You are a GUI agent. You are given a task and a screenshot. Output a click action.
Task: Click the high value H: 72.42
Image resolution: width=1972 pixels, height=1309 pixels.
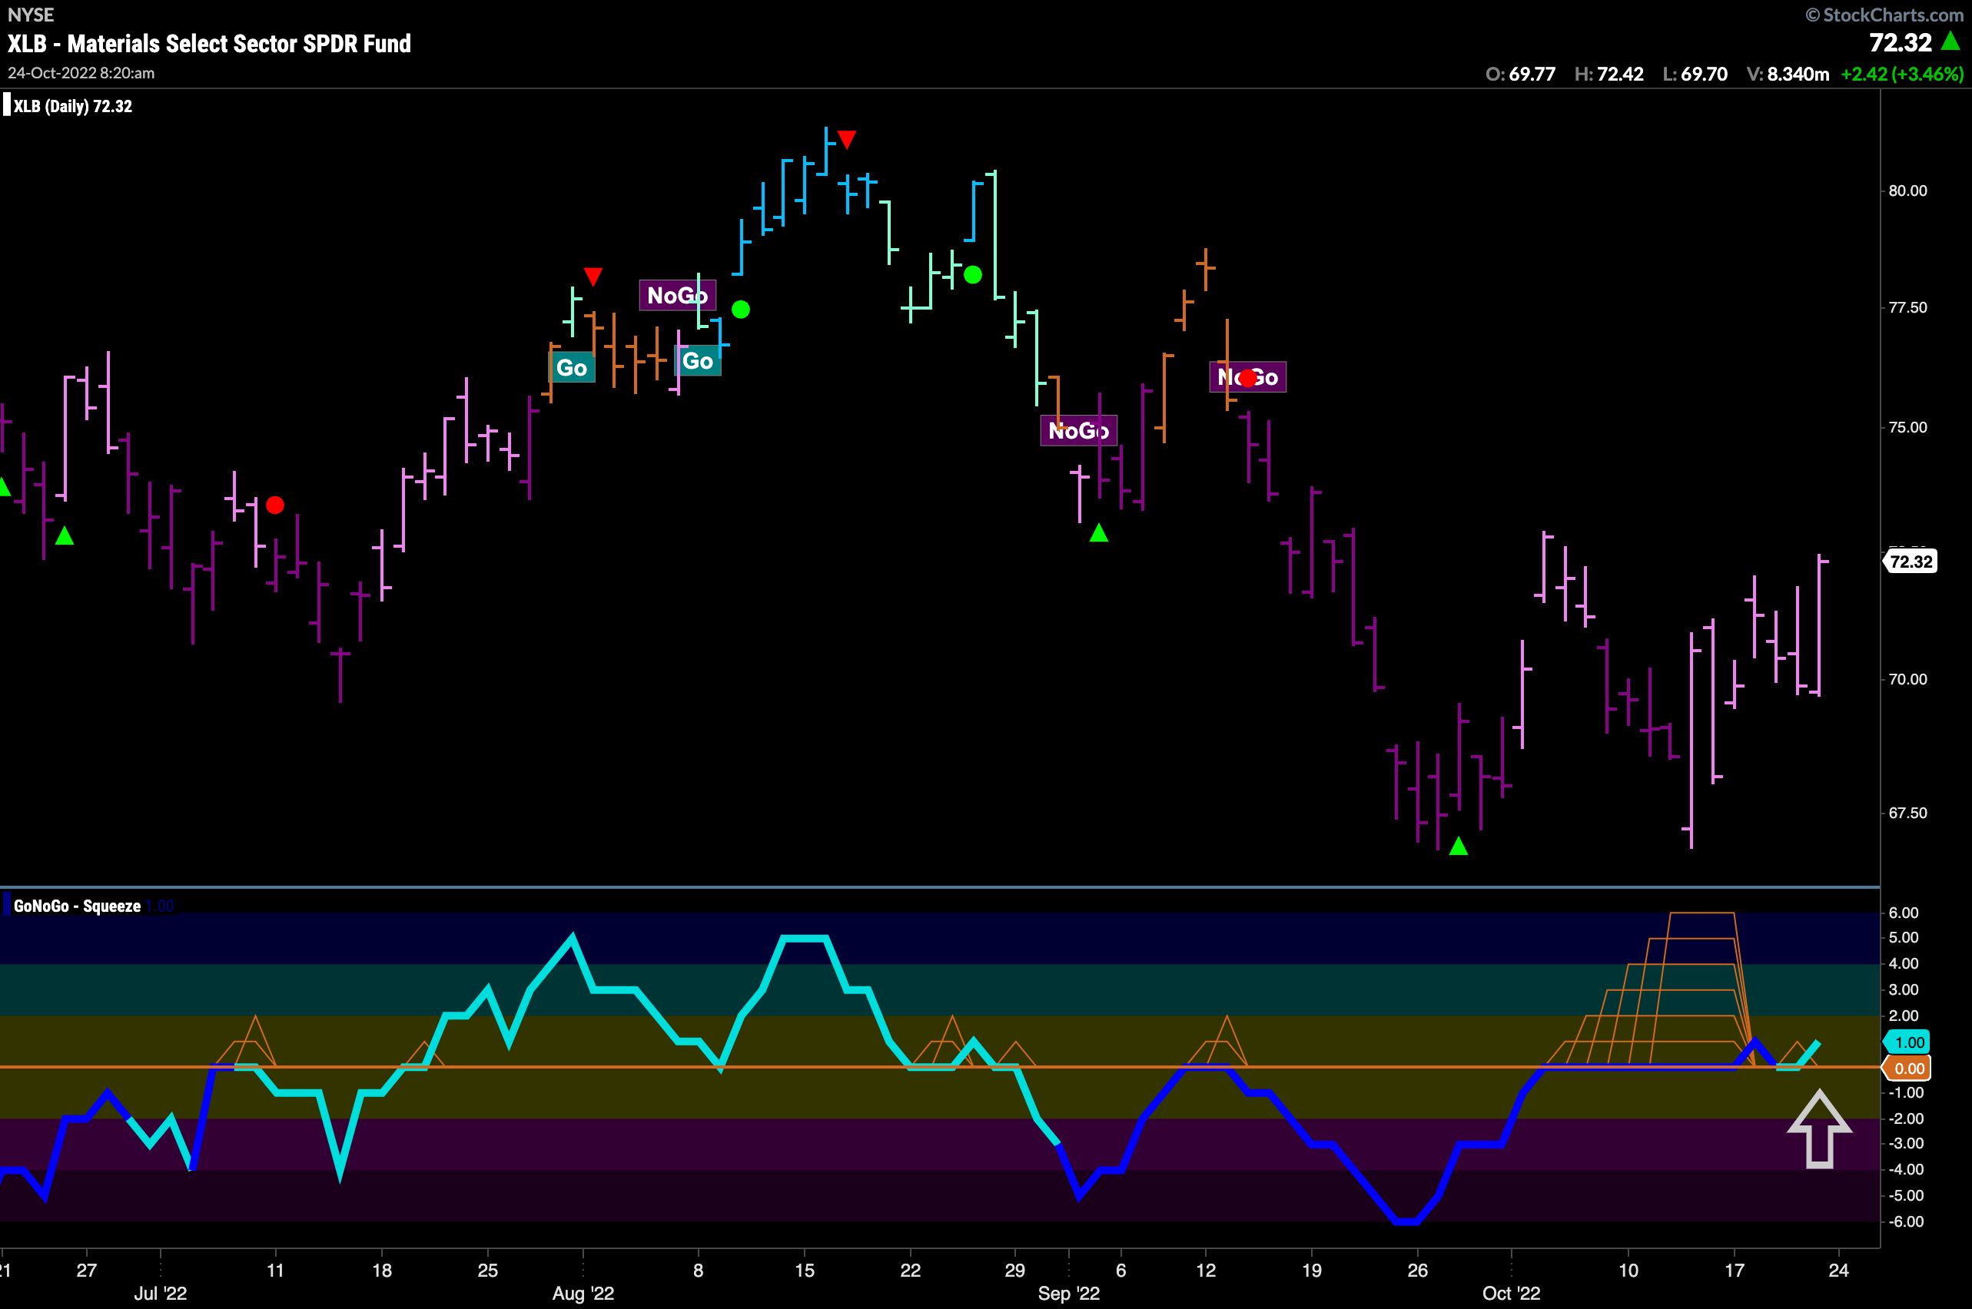pyautogui.click(x=1608, y=75)
